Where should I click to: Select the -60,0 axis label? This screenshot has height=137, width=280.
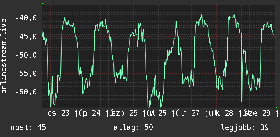[26, 92]
